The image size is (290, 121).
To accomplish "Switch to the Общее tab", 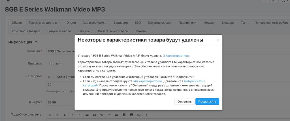I will 17,23.
